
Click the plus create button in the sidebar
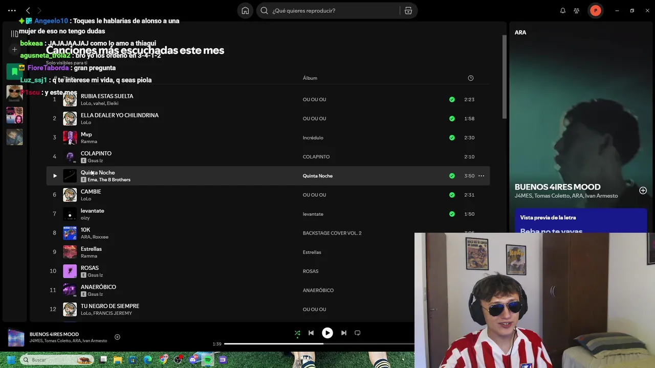coord(14,49)
